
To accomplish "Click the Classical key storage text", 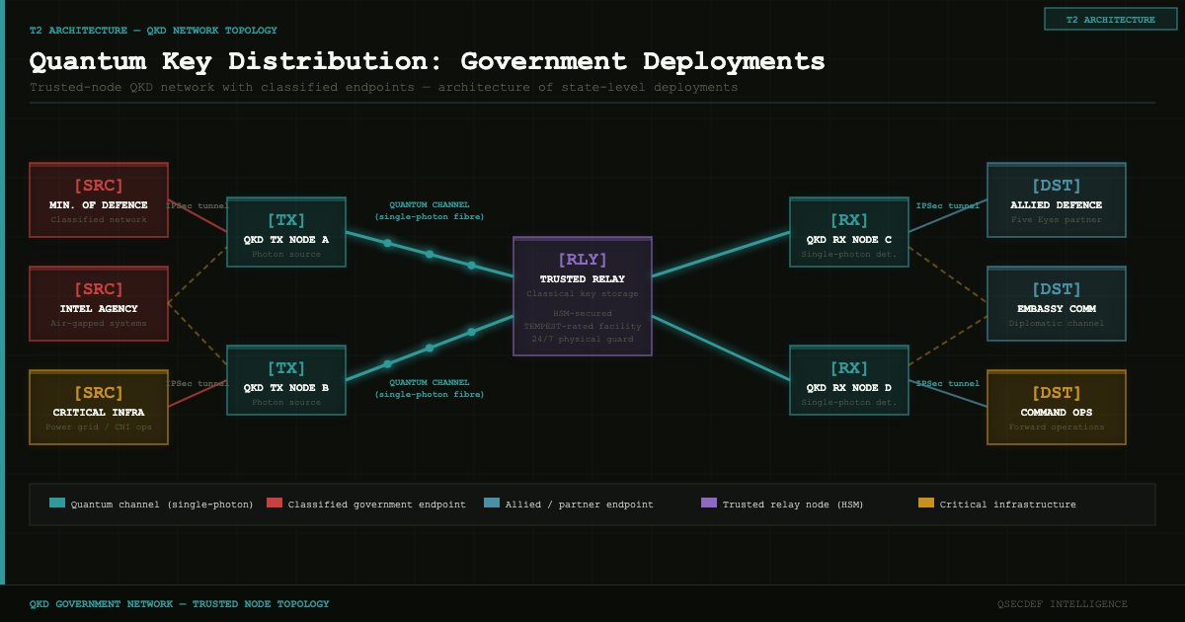I will (583, 293).
